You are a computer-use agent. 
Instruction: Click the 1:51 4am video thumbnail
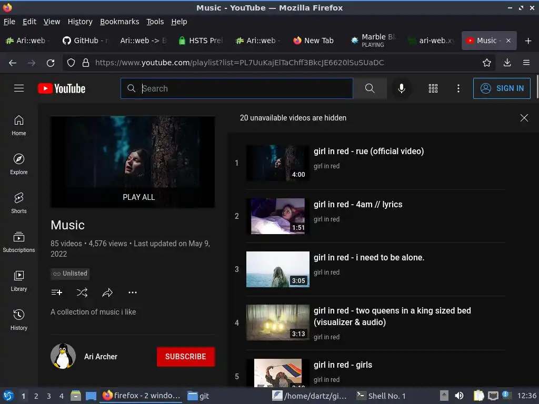(278, 216)
